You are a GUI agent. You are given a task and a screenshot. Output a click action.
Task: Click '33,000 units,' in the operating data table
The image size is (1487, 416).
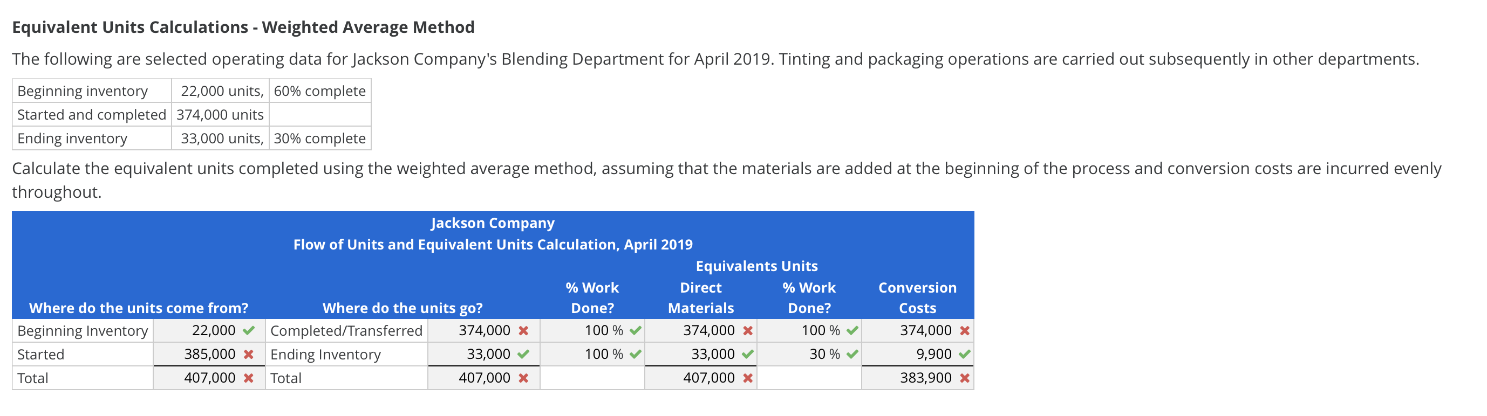[x=222, y=138]
